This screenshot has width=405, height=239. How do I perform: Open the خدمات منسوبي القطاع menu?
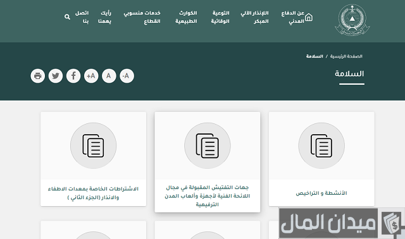[142, 17]
